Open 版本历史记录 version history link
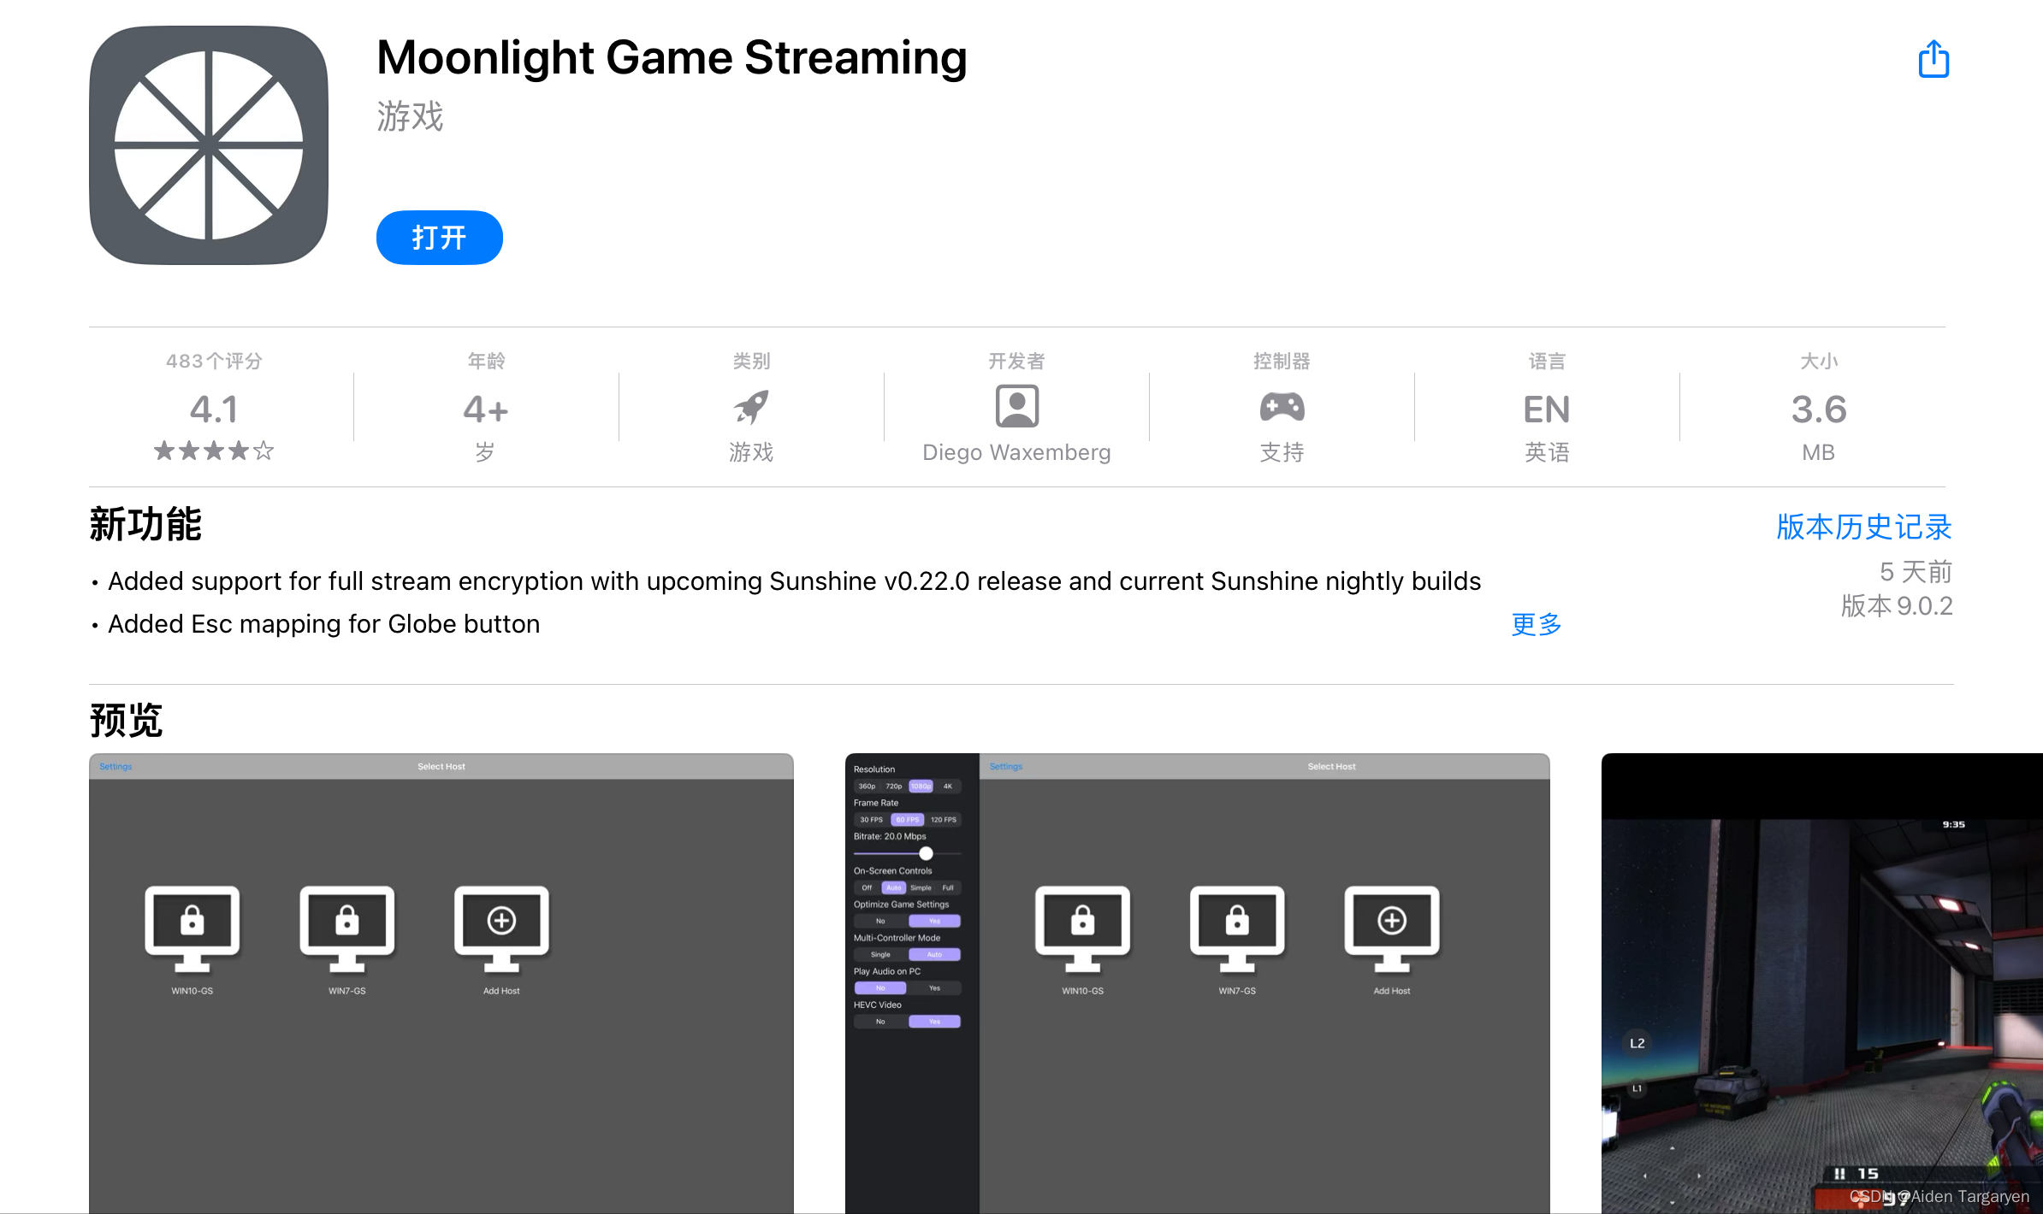Viewport: 2043px width, 1214px height. pos(1864,527)
